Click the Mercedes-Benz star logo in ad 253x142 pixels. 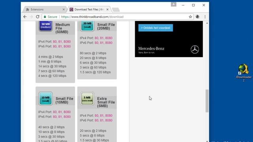coord(195,49)
